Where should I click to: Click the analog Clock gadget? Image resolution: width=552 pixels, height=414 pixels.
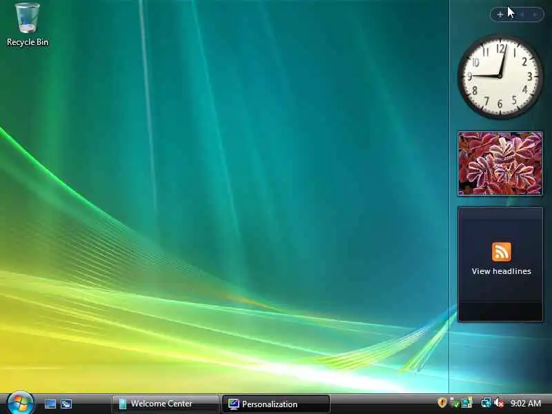(500, 76)
